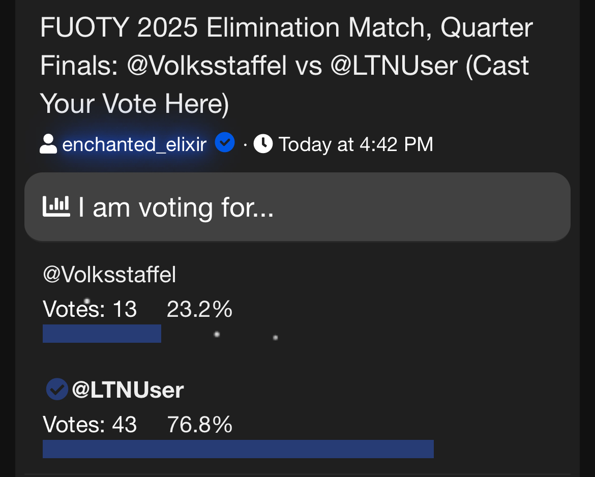The image size is (595, 477).
Task: Click the @Volksstaffel result progress bar
Action: click(102, 334)
